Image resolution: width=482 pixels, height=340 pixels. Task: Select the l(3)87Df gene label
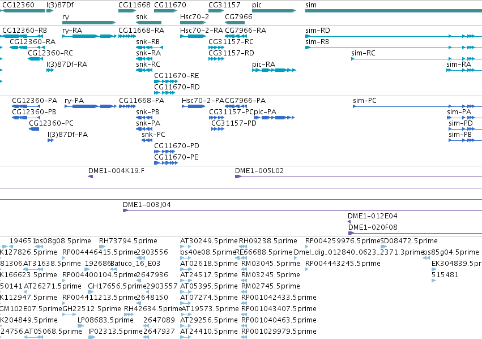[60, 5]
